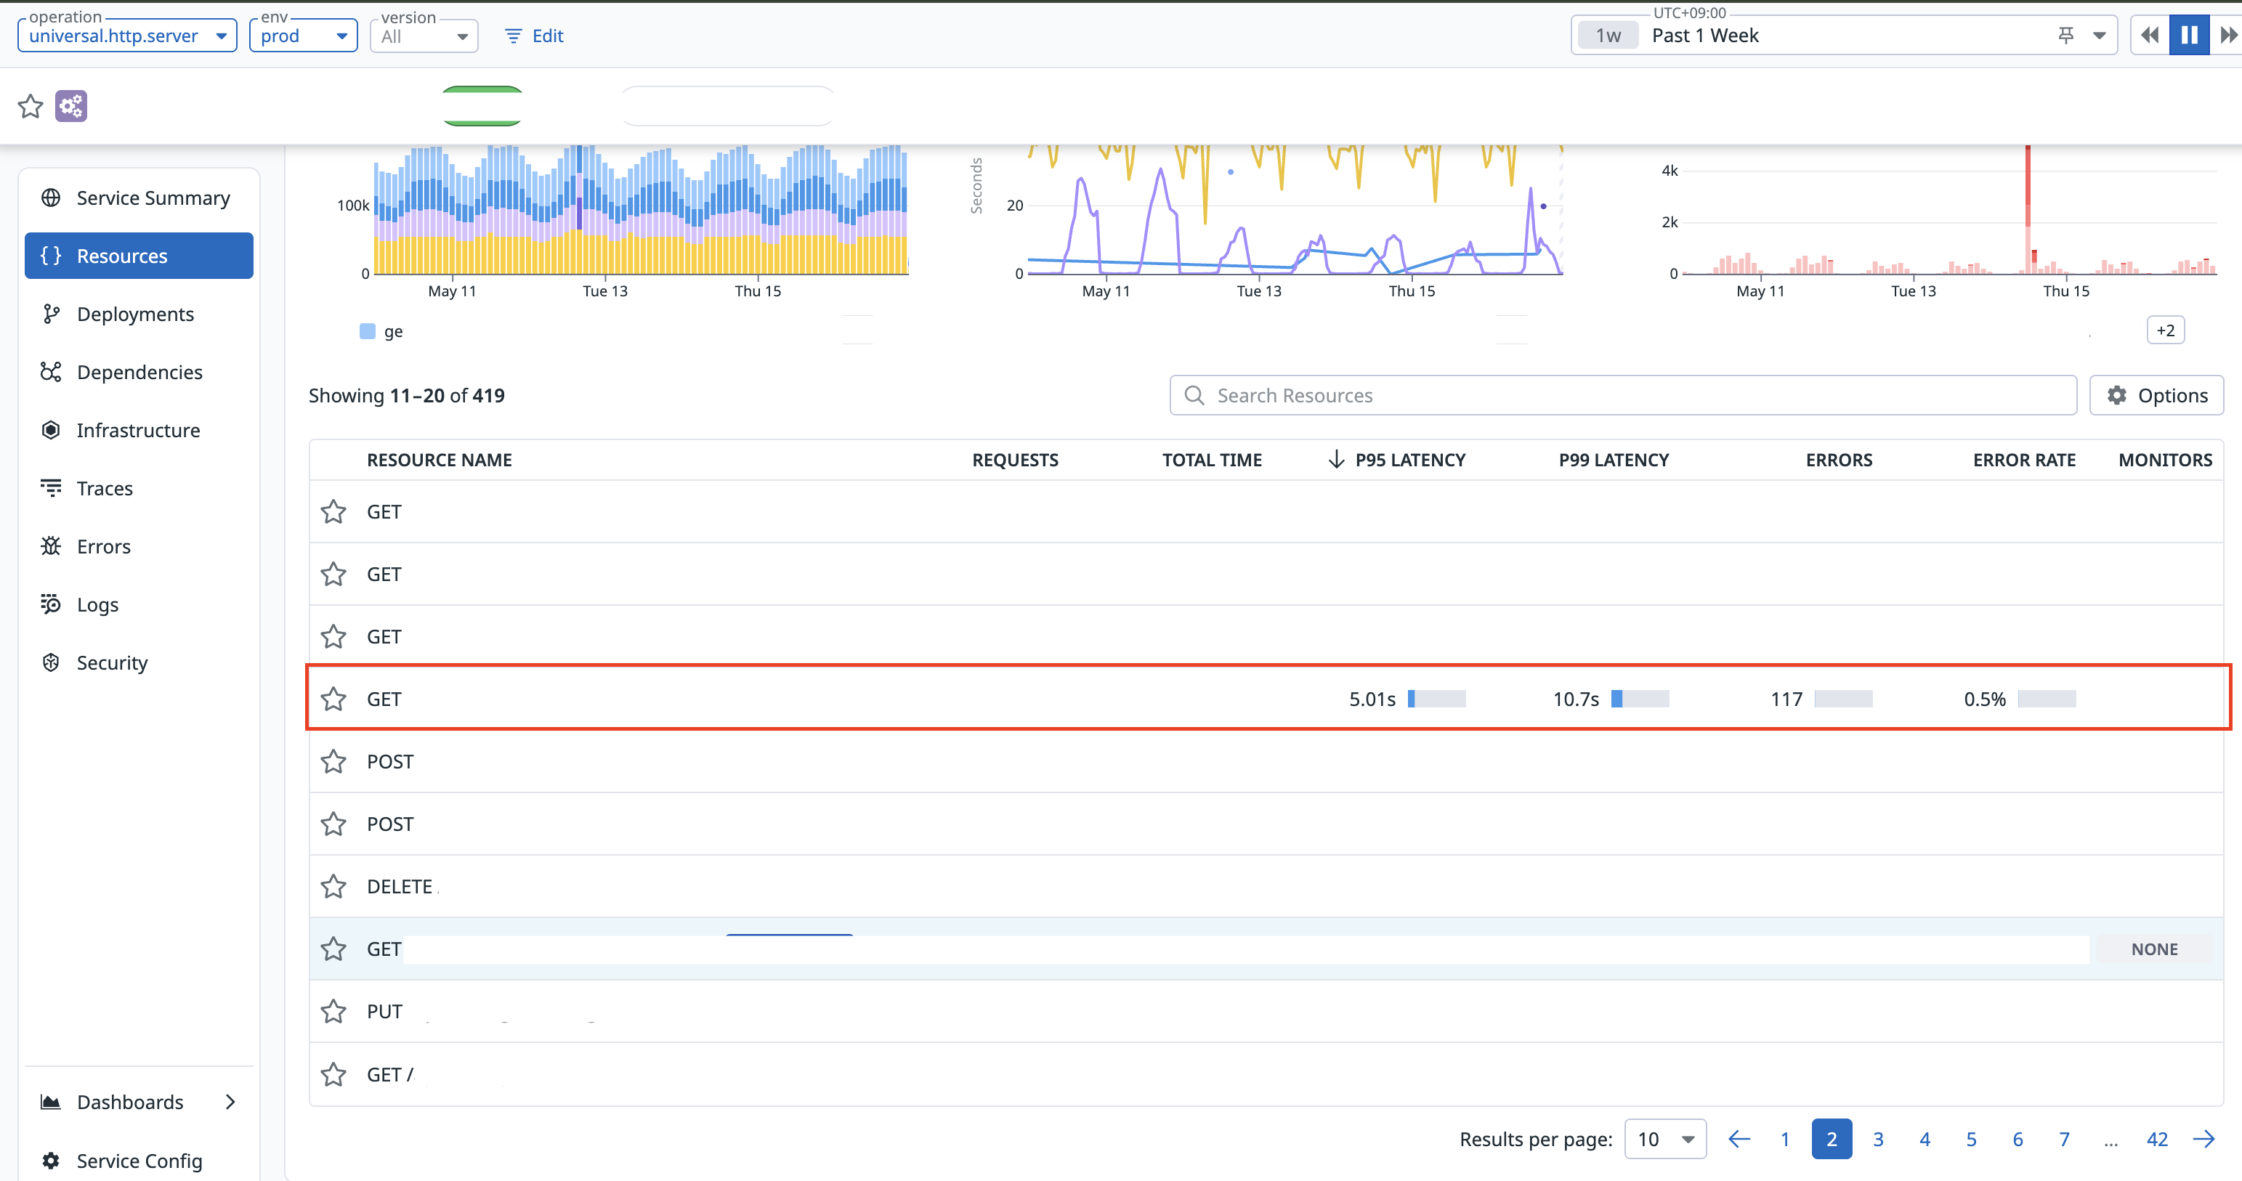
Task: Open the operation universal.http.server dropdown
Action: tap(127, 36)
